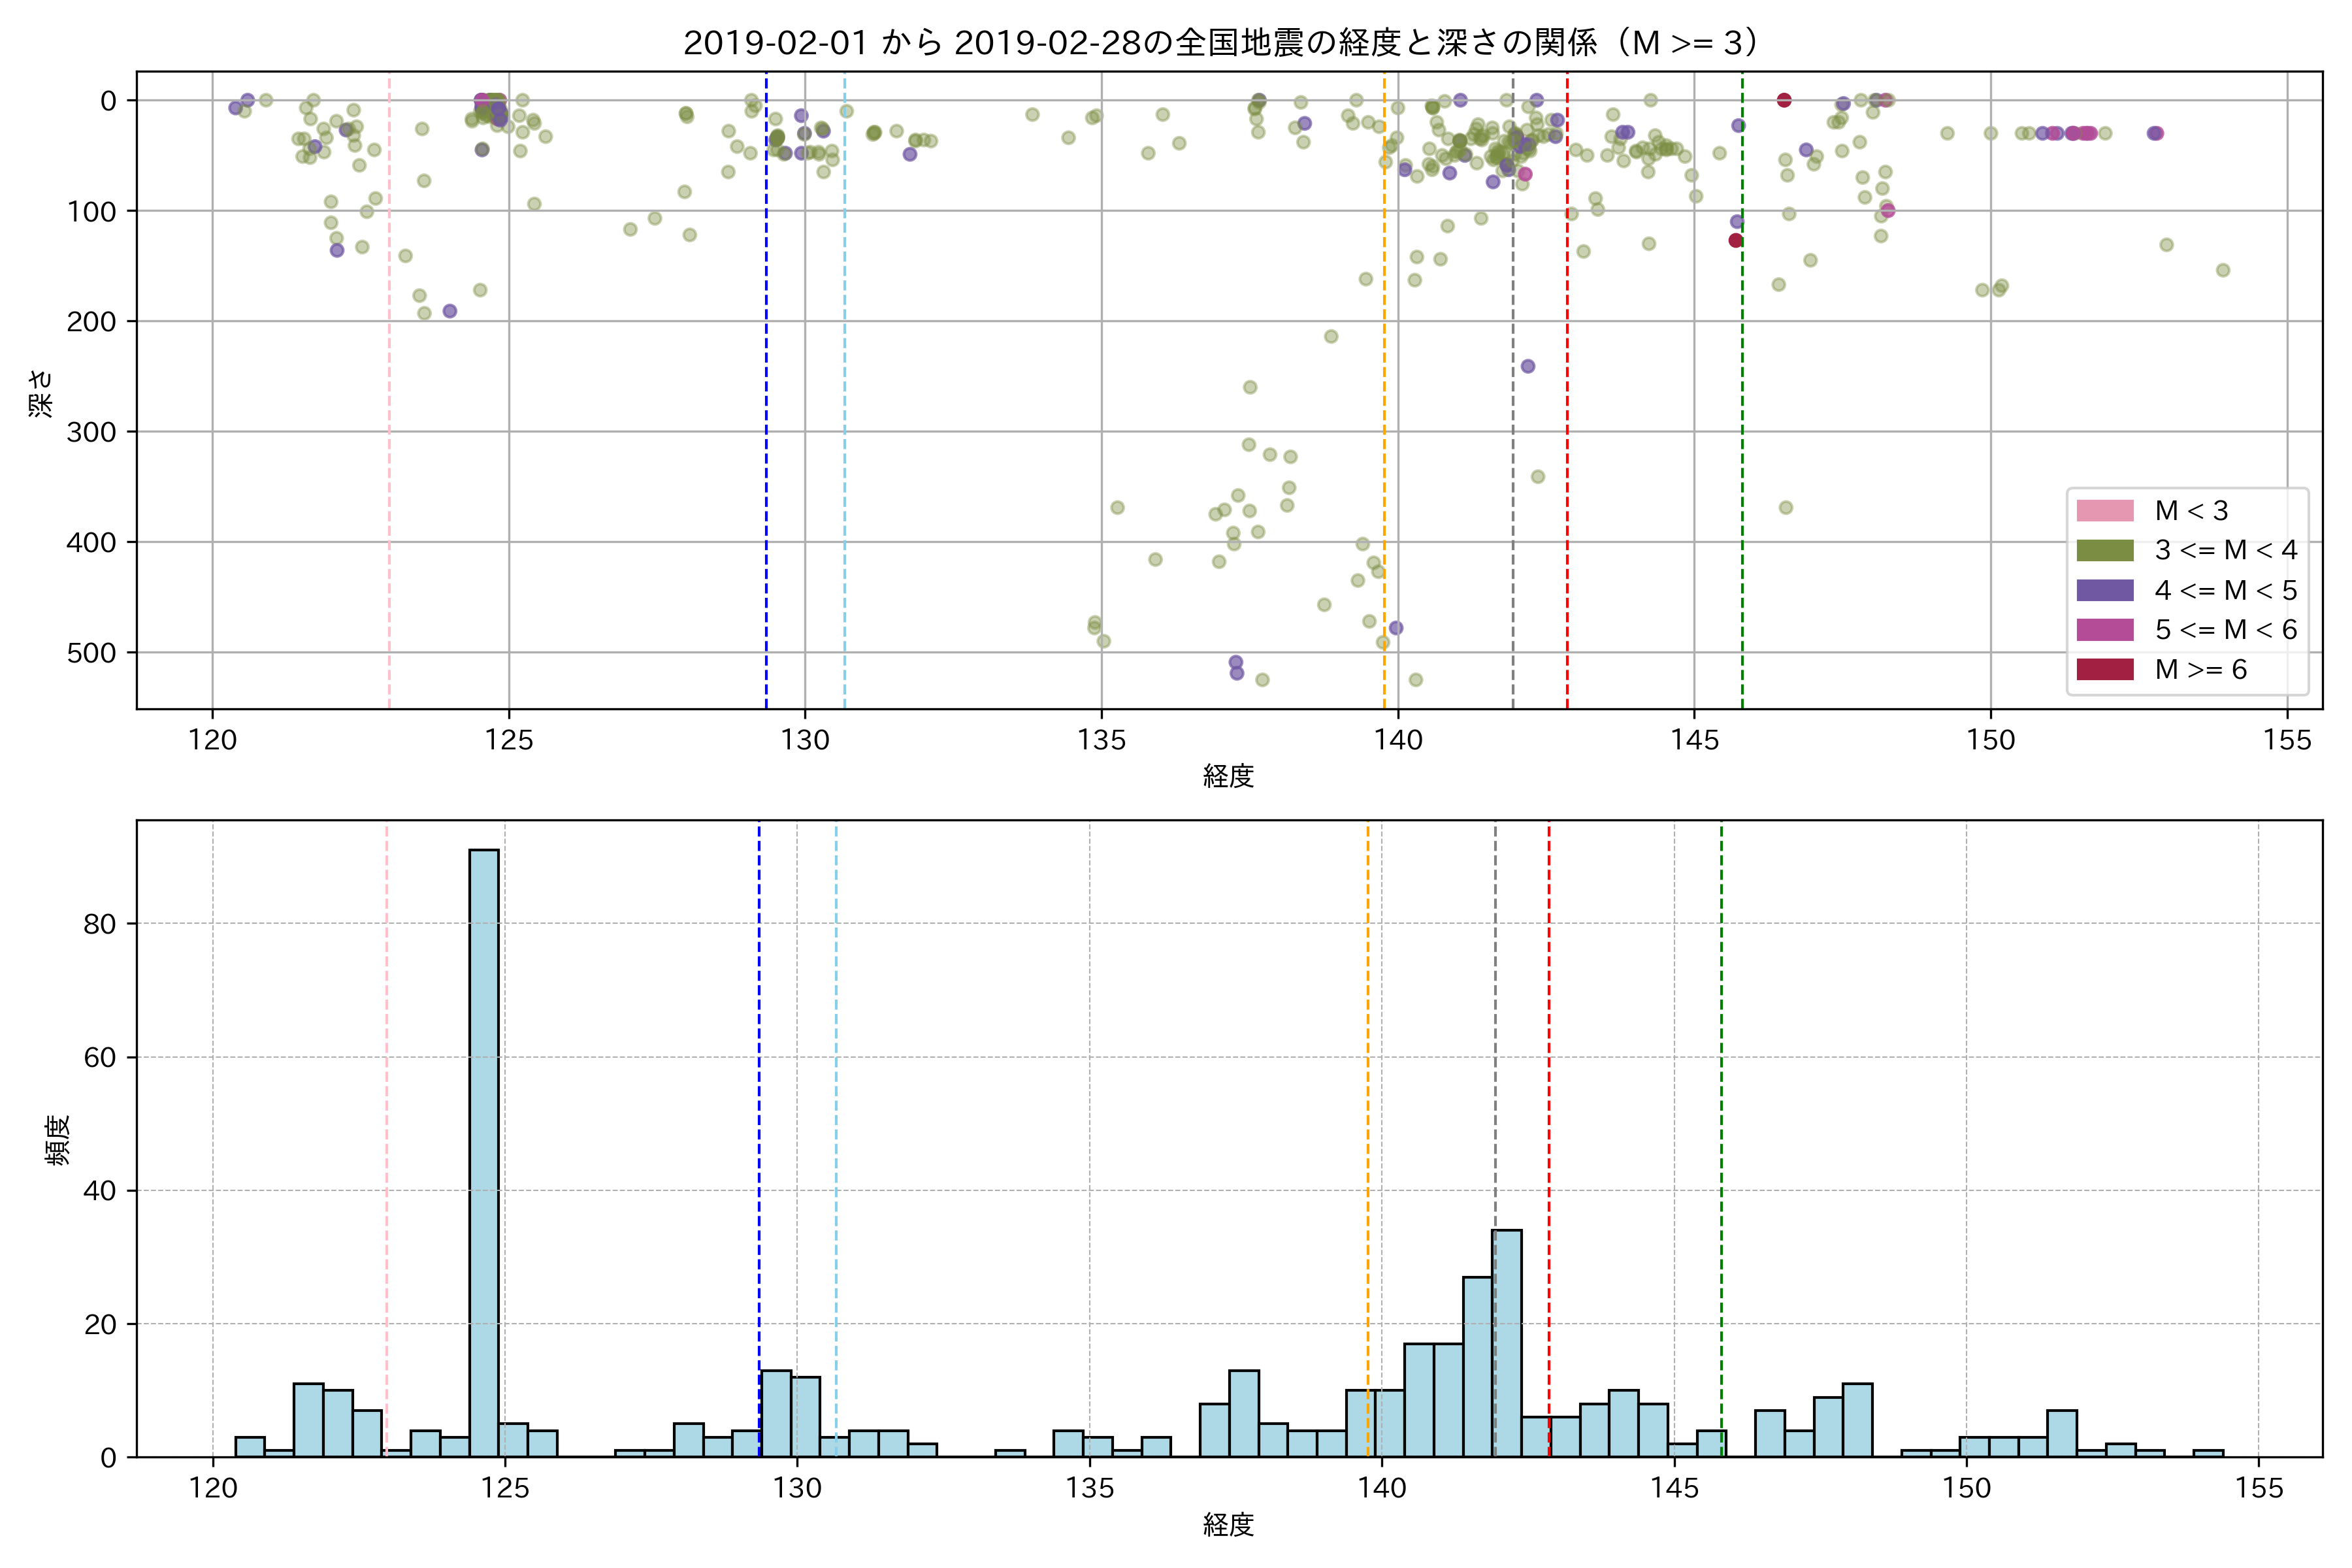The width and height of the screenshot is (2352, 1568).
Task: Click the purple 4 <= M < 5 legend swatch
Action: point(2104,590)
